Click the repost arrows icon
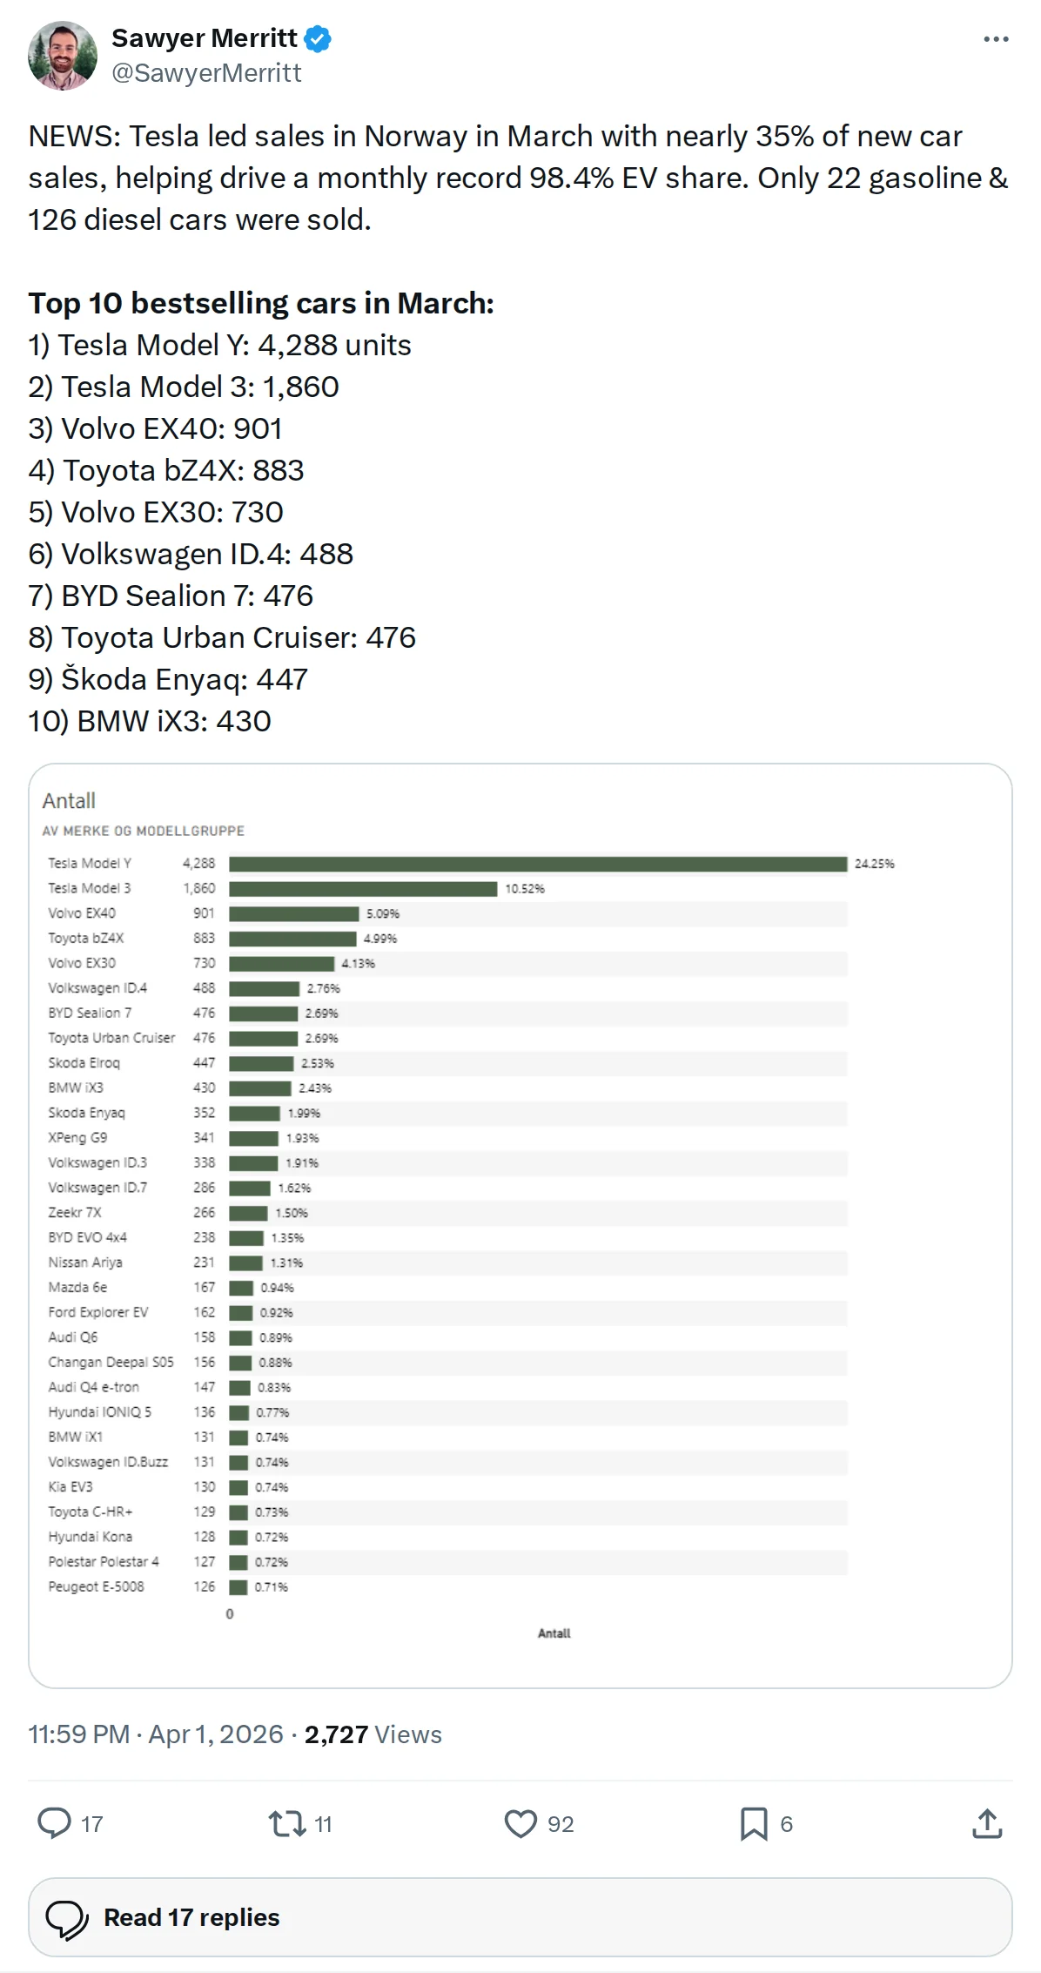 286,1822
